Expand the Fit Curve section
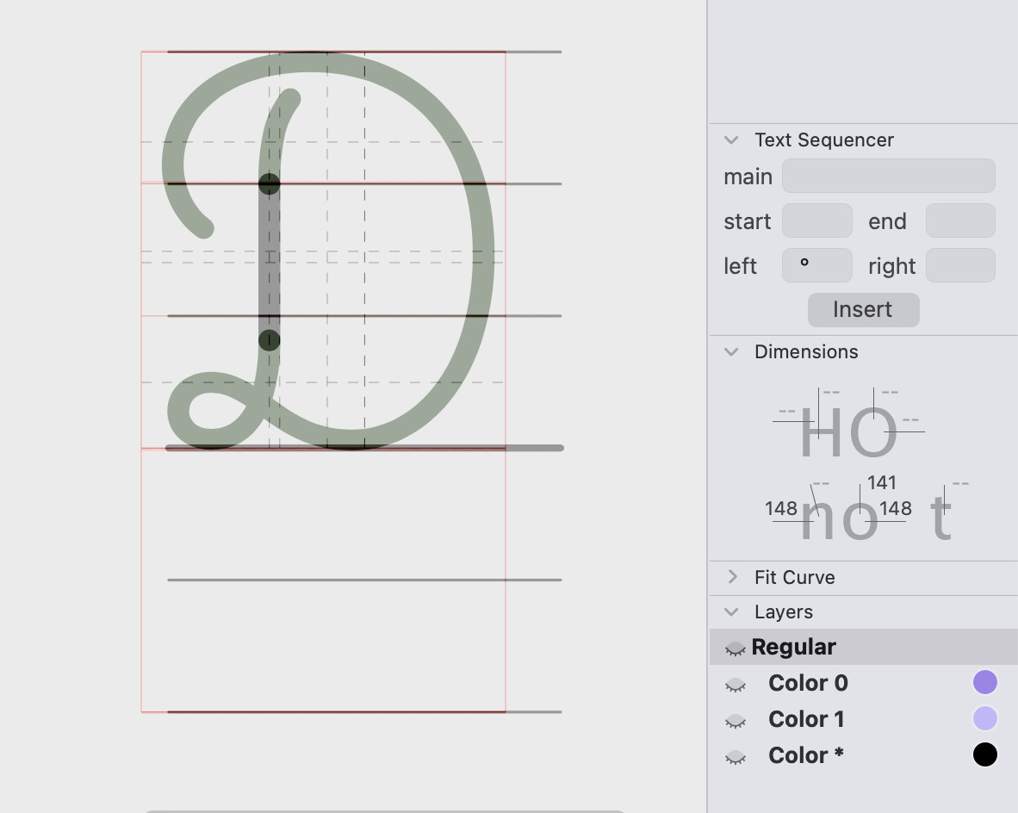1018x813 pixels. (x=732, y=577)
